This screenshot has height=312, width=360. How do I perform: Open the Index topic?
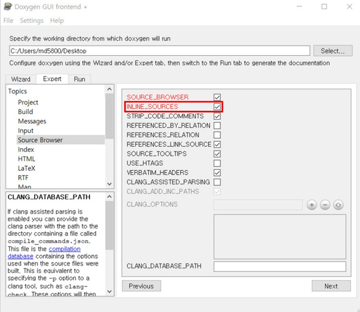[26, 150]
